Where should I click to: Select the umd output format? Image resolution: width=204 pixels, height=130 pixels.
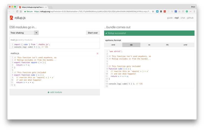coord(185,45)
